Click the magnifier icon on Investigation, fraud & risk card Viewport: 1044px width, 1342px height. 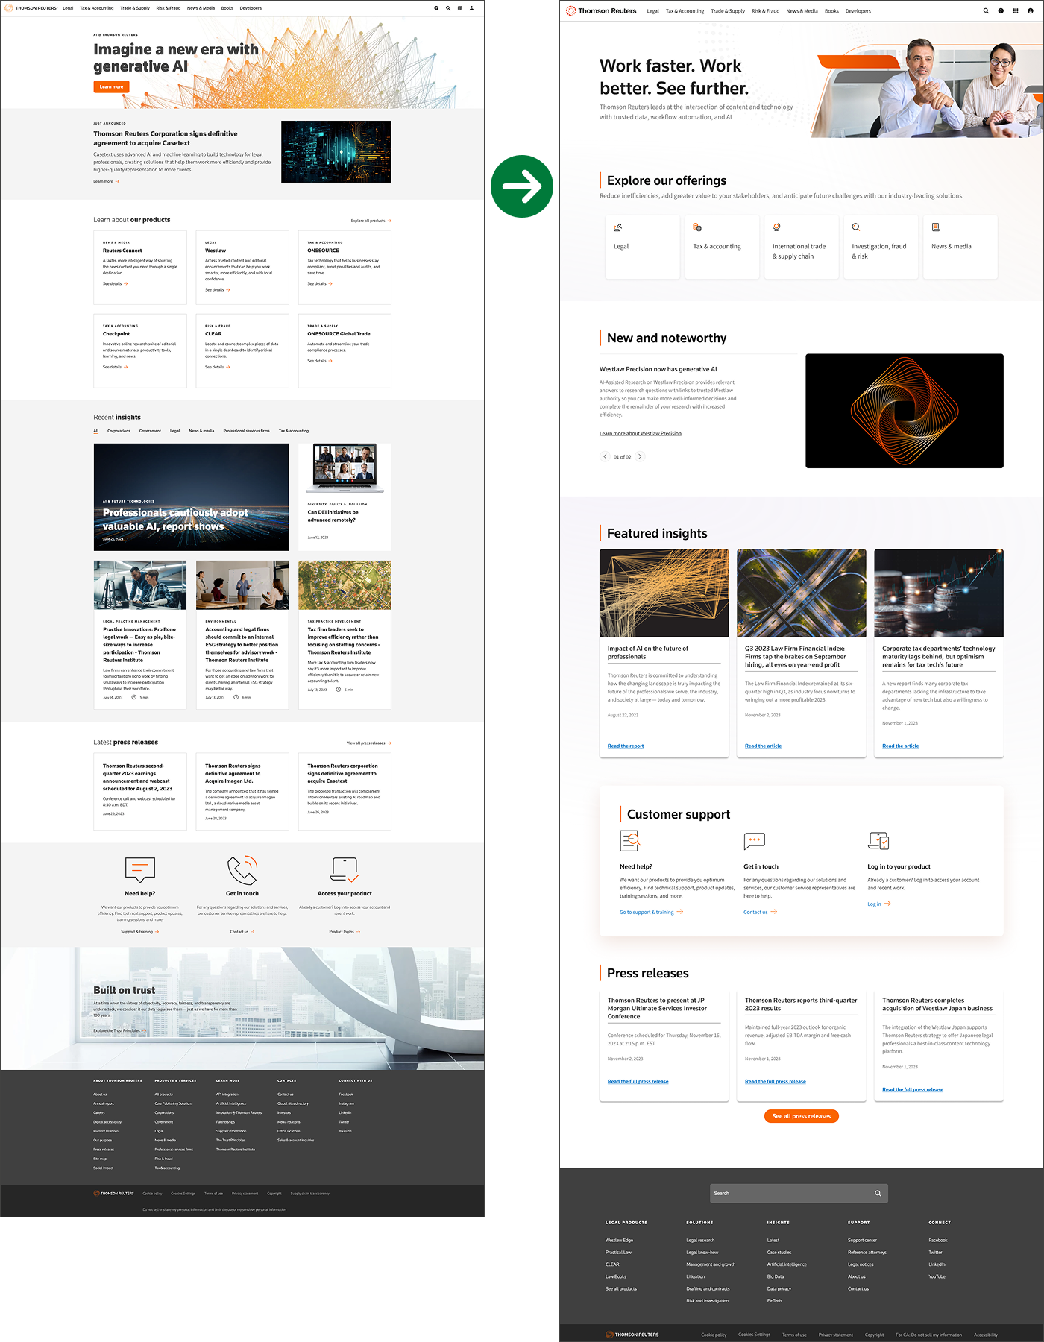(856, 227)
